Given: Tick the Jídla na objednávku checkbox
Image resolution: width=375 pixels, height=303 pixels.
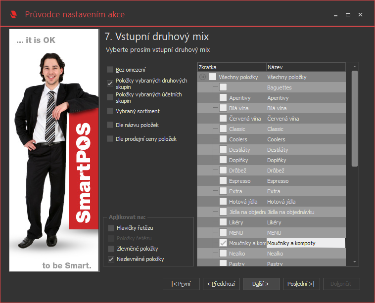Looking at the screenshot, I should click(223, 212).
